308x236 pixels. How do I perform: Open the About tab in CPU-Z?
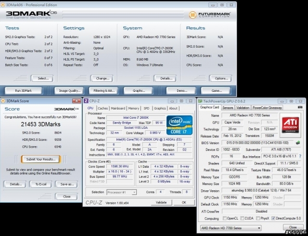[x=173, y=108]
